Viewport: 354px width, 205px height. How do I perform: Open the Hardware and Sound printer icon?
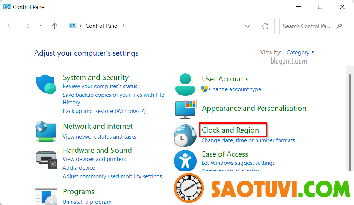[x=47, y=159]
